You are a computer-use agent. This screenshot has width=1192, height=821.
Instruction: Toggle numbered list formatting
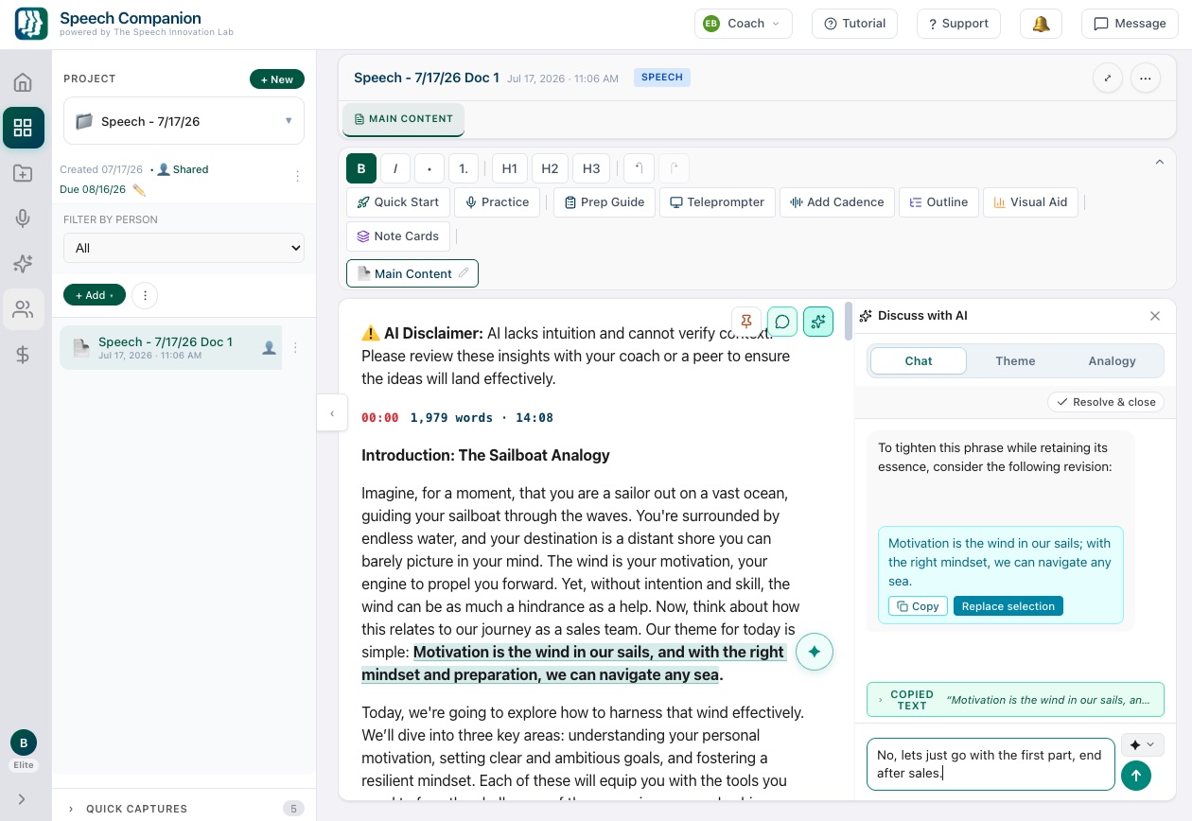(464, 168)
